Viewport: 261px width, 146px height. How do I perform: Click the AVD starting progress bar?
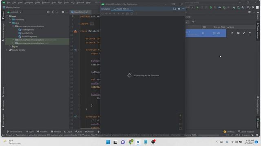pyautogui.click(x=211, y=135)
